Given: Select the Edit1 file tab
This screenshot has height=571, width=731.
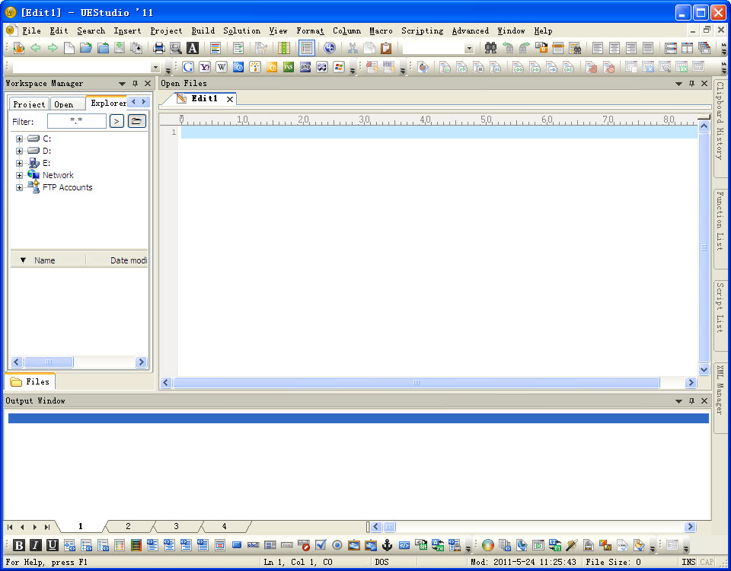Looking at the screenshot, I should [x=205, y=98].
